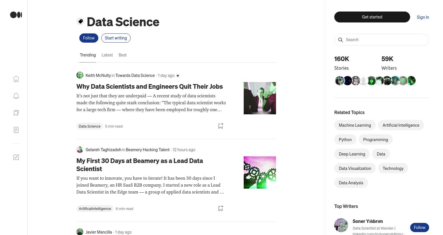Screen dimensions: 443x235
Task: Select the Machine Learning related topic
Action: point(355,125)
